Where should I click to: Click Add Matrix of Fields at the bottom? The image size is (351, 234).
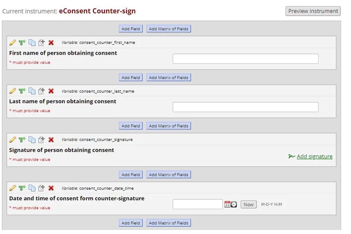(x=169, y=223)
